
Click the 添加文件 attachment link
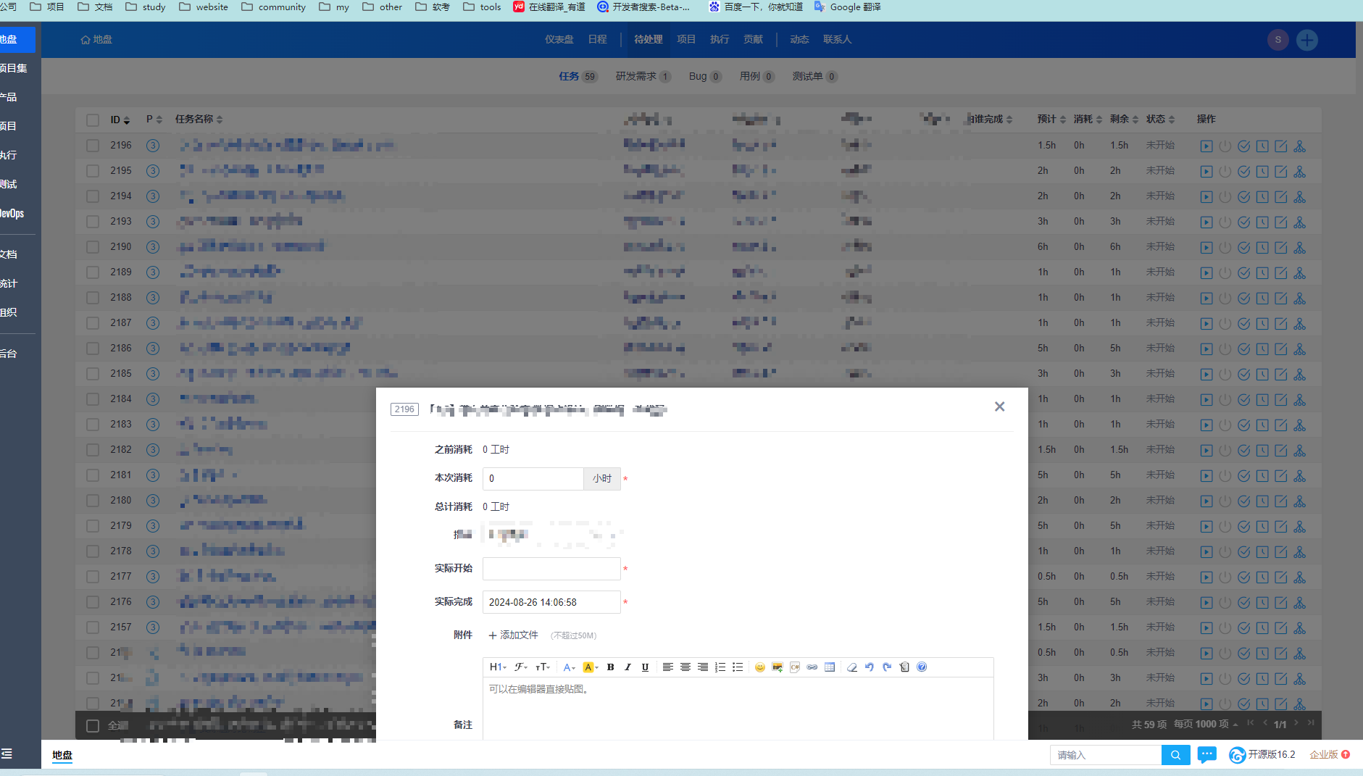tap(513, 635)
